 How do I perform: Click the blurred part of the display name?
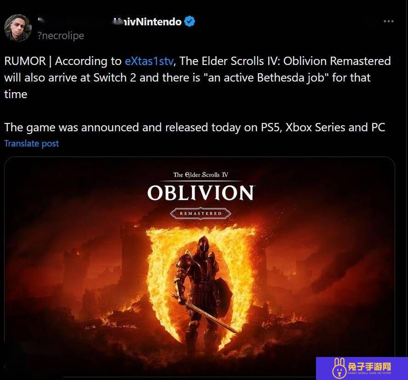[x=75, y=22]
